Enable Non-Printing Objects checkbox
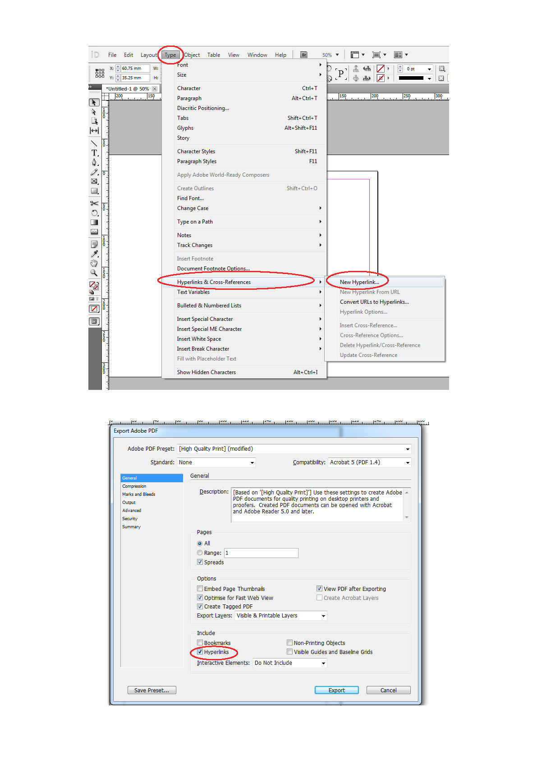This screenshot has width=537, height=759. pos(290,643)
